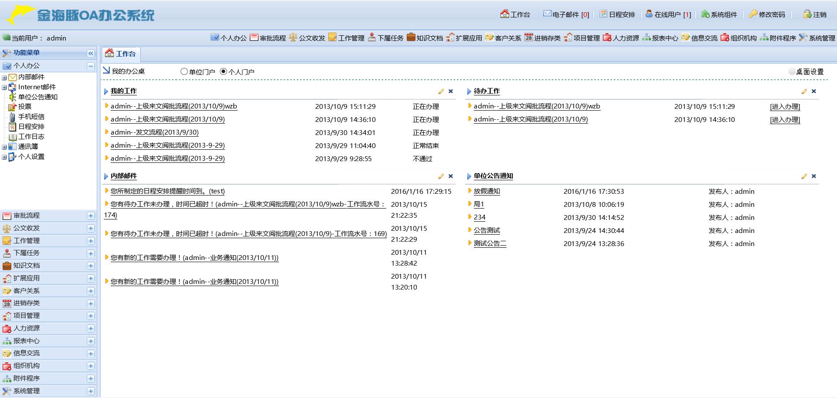
Task: Click the edit pencil on 单位公告通知 panel
Action: tap(804, 176)
